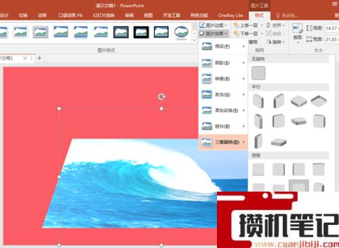Switch to the 幻灯片放映 (Slide Show) tab
Screen dimensions: 339x248
(x=104, y=16)
